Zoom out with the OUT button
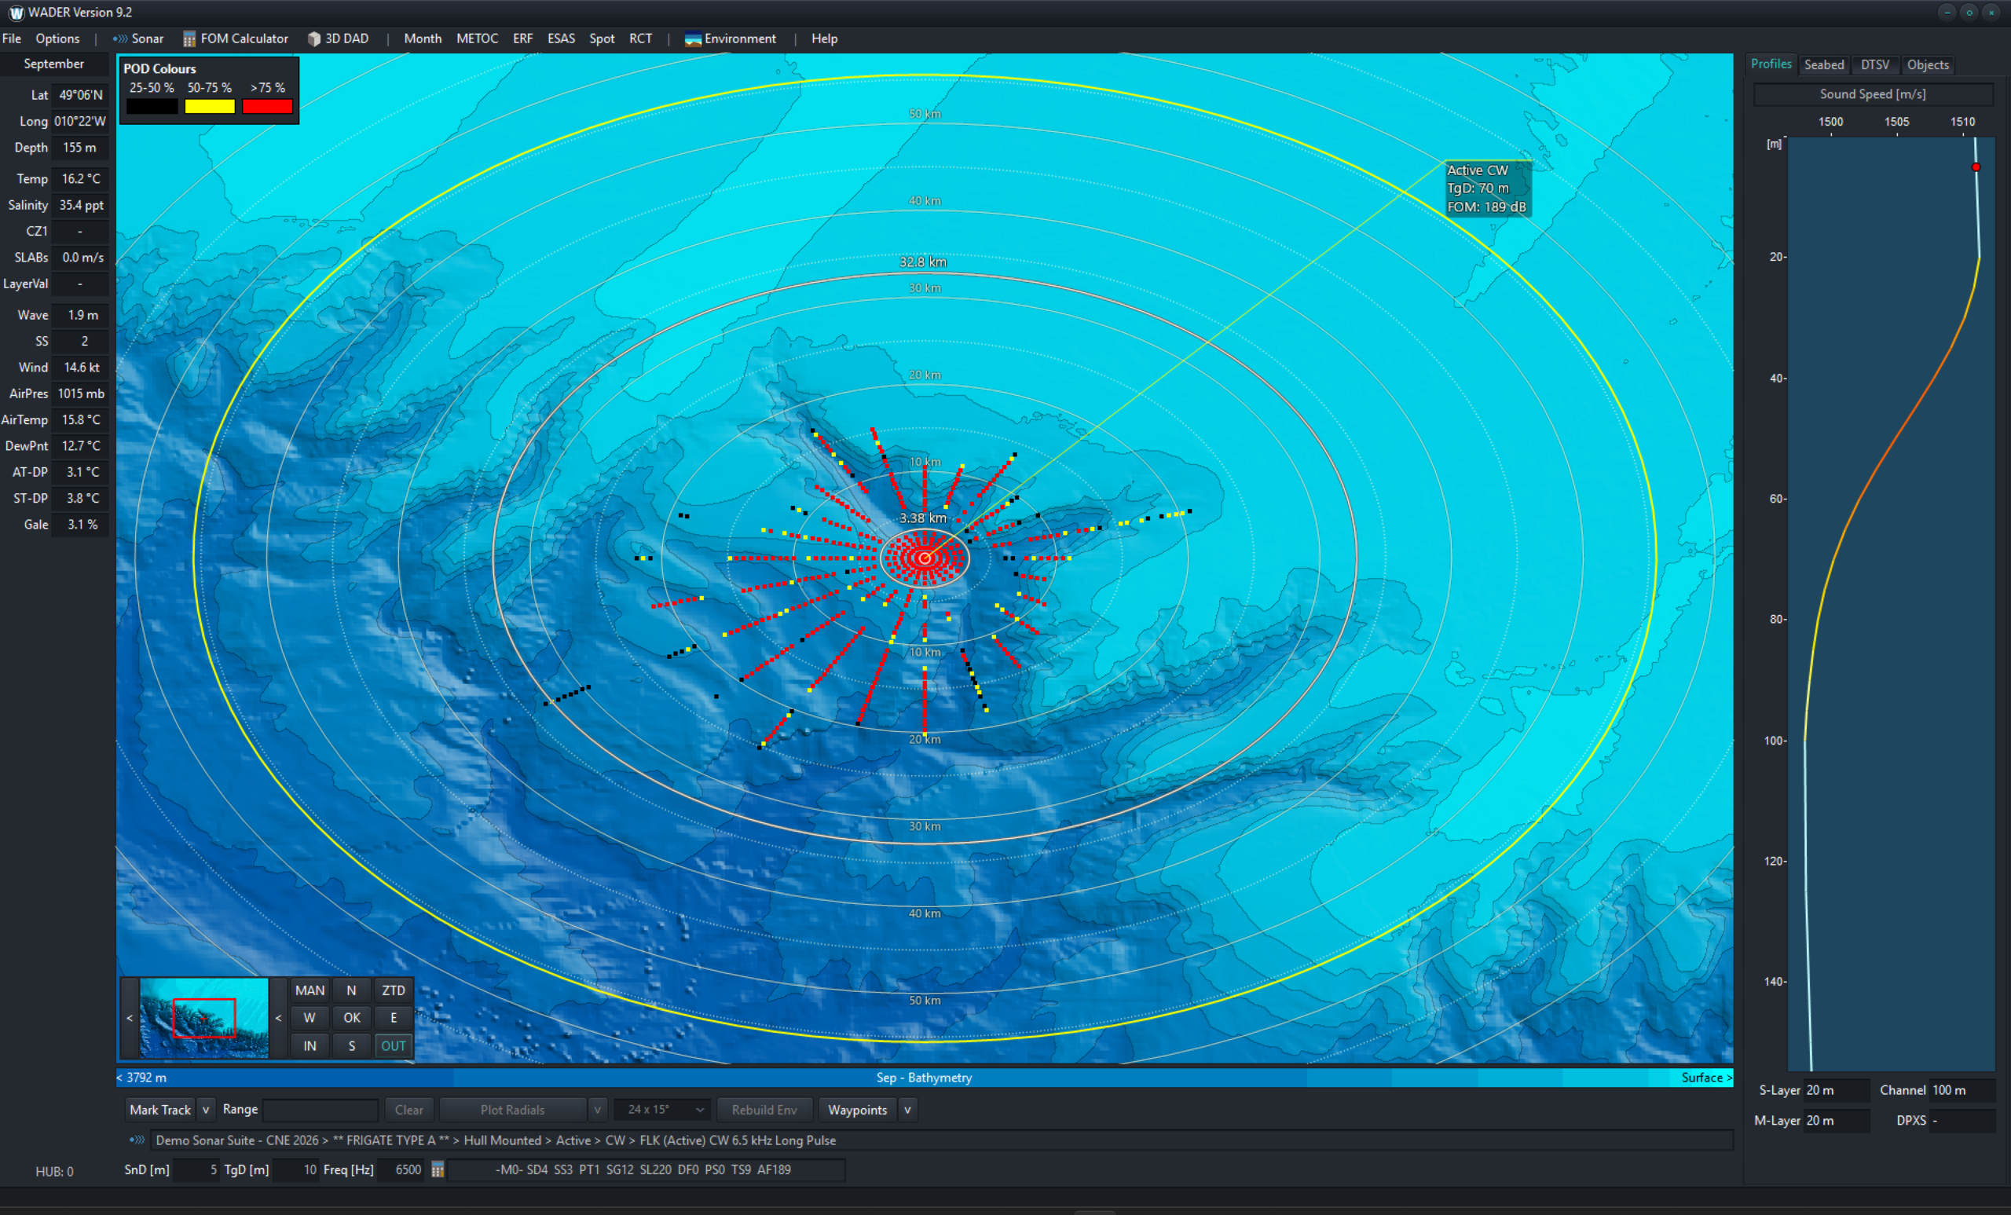This screenshot has height=1215, width=2011. click(394, 1045)
